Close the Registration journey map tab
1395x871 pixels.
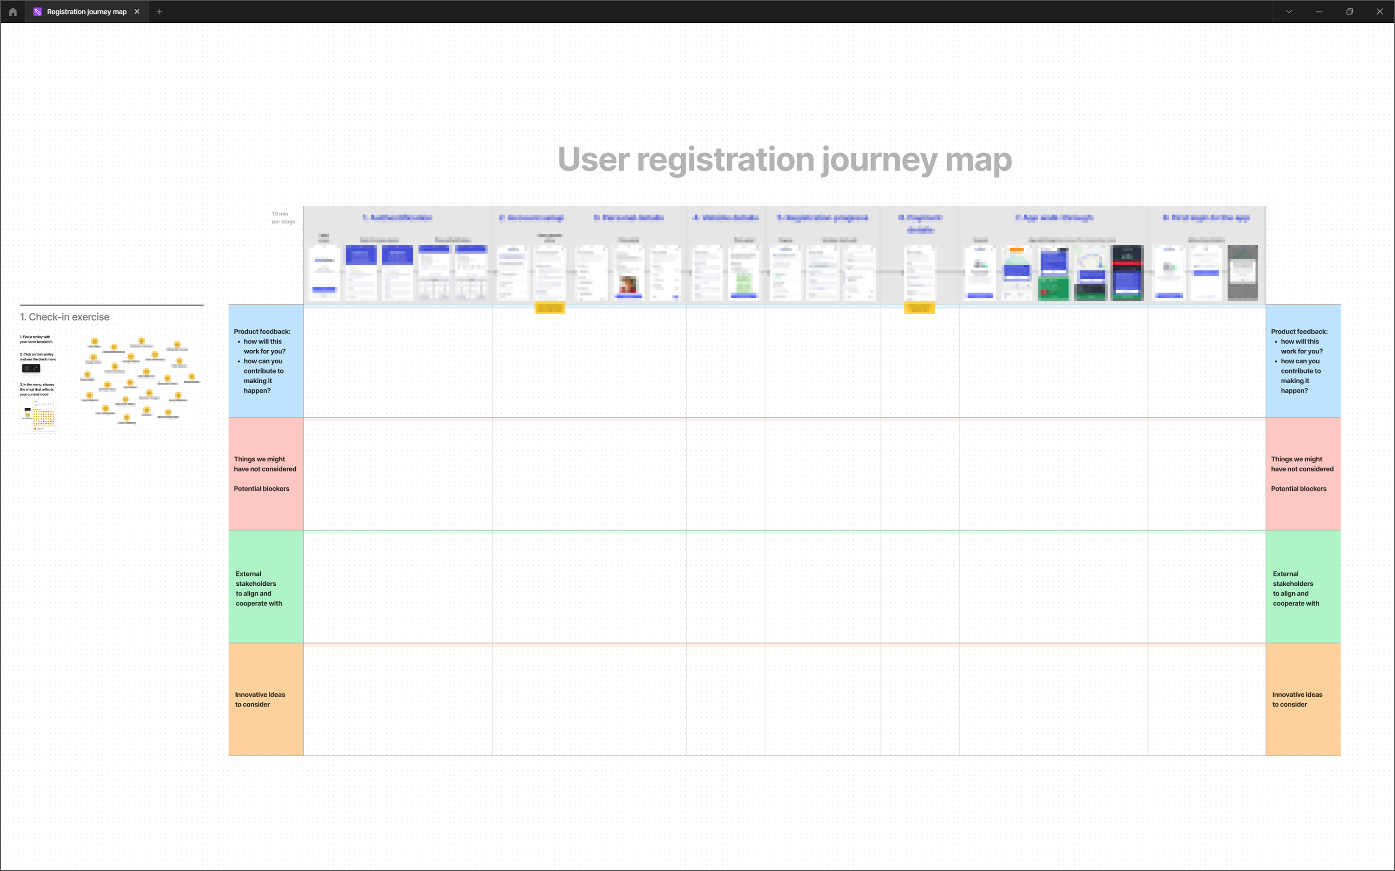tap(137, 12)
